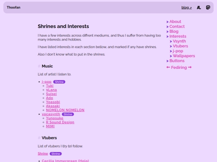Open Contact in the sidebar

coord(177,26)
